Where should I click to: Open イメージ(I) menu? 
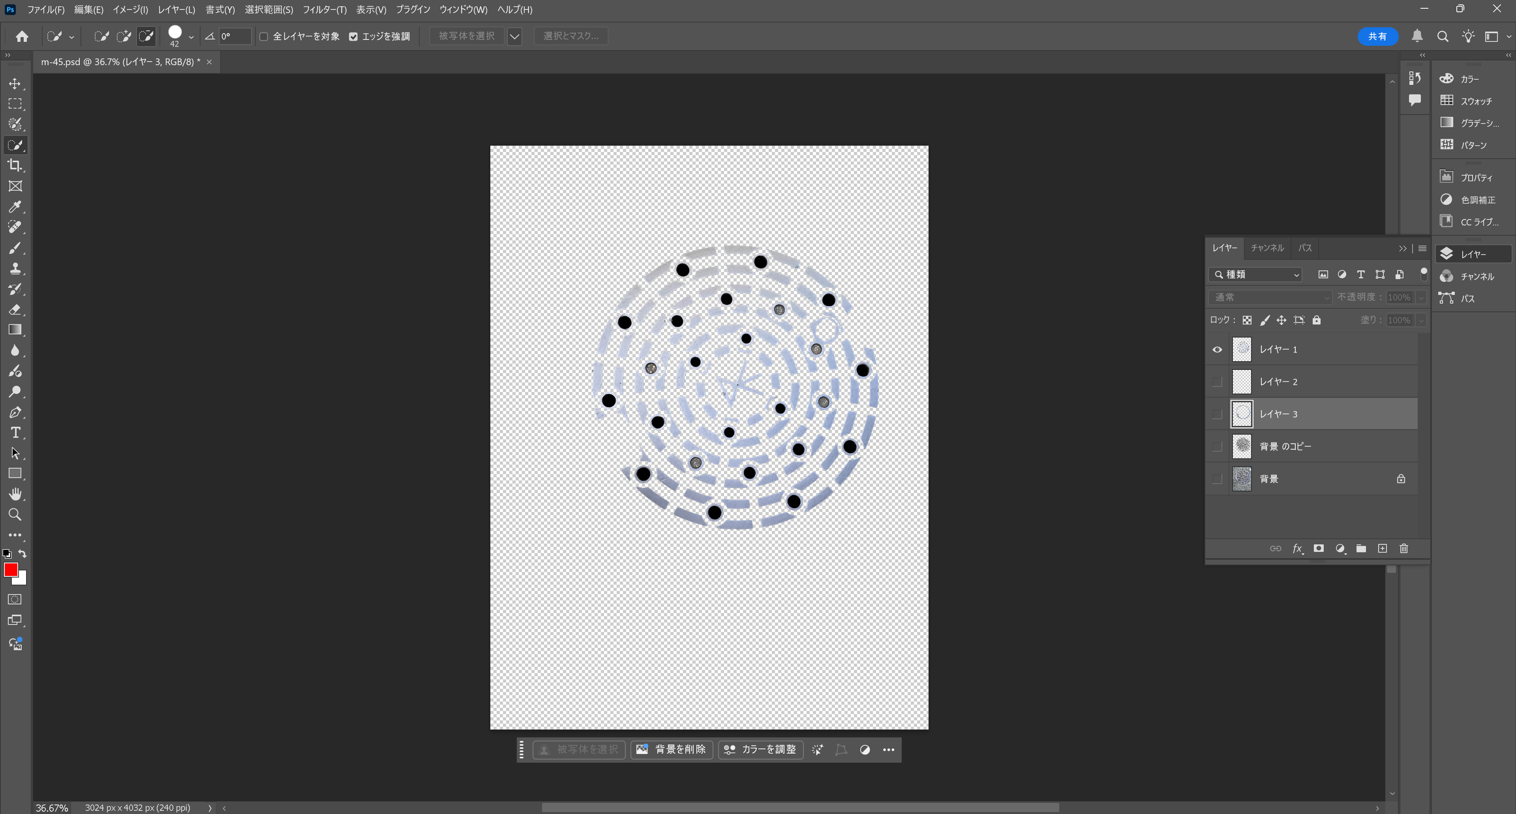[x=130, y=9]
